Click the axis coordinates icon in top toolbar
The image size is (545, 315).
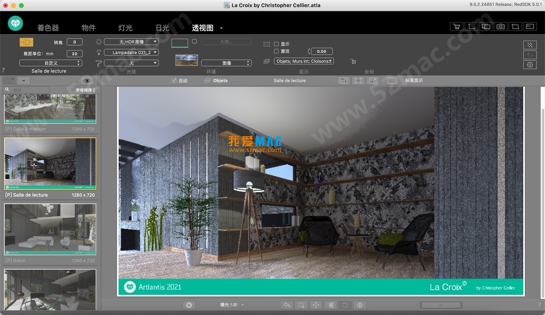tap(471, 26)
